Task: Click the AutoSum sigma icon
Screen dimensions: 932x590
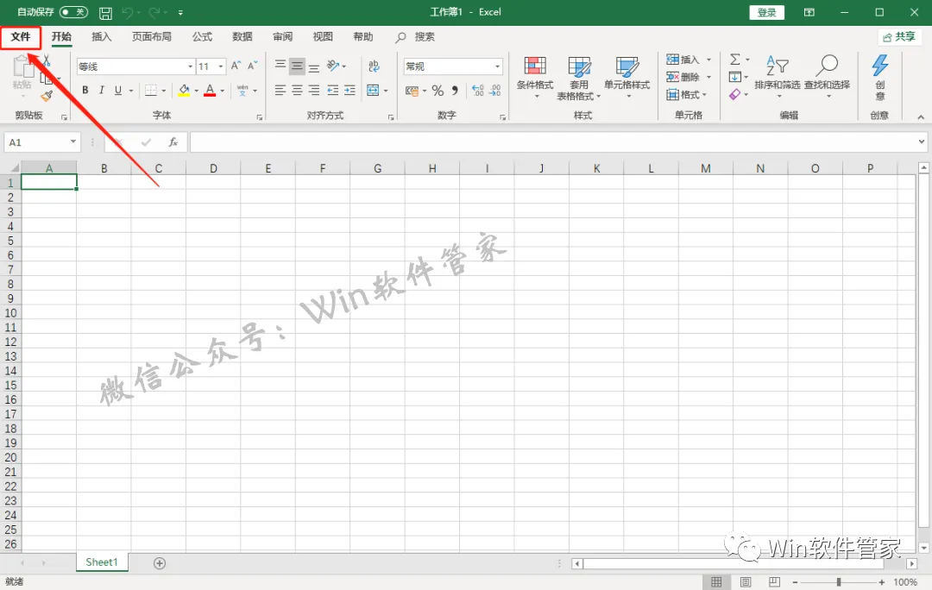Action: click(735, 60)
